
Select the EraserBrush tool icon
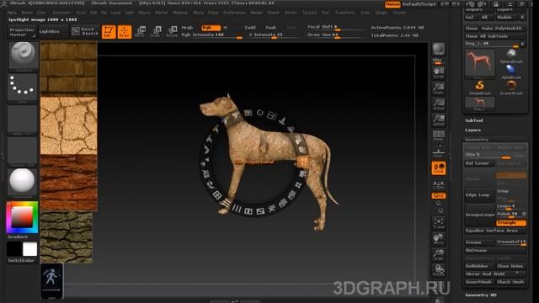click(511, 88)
